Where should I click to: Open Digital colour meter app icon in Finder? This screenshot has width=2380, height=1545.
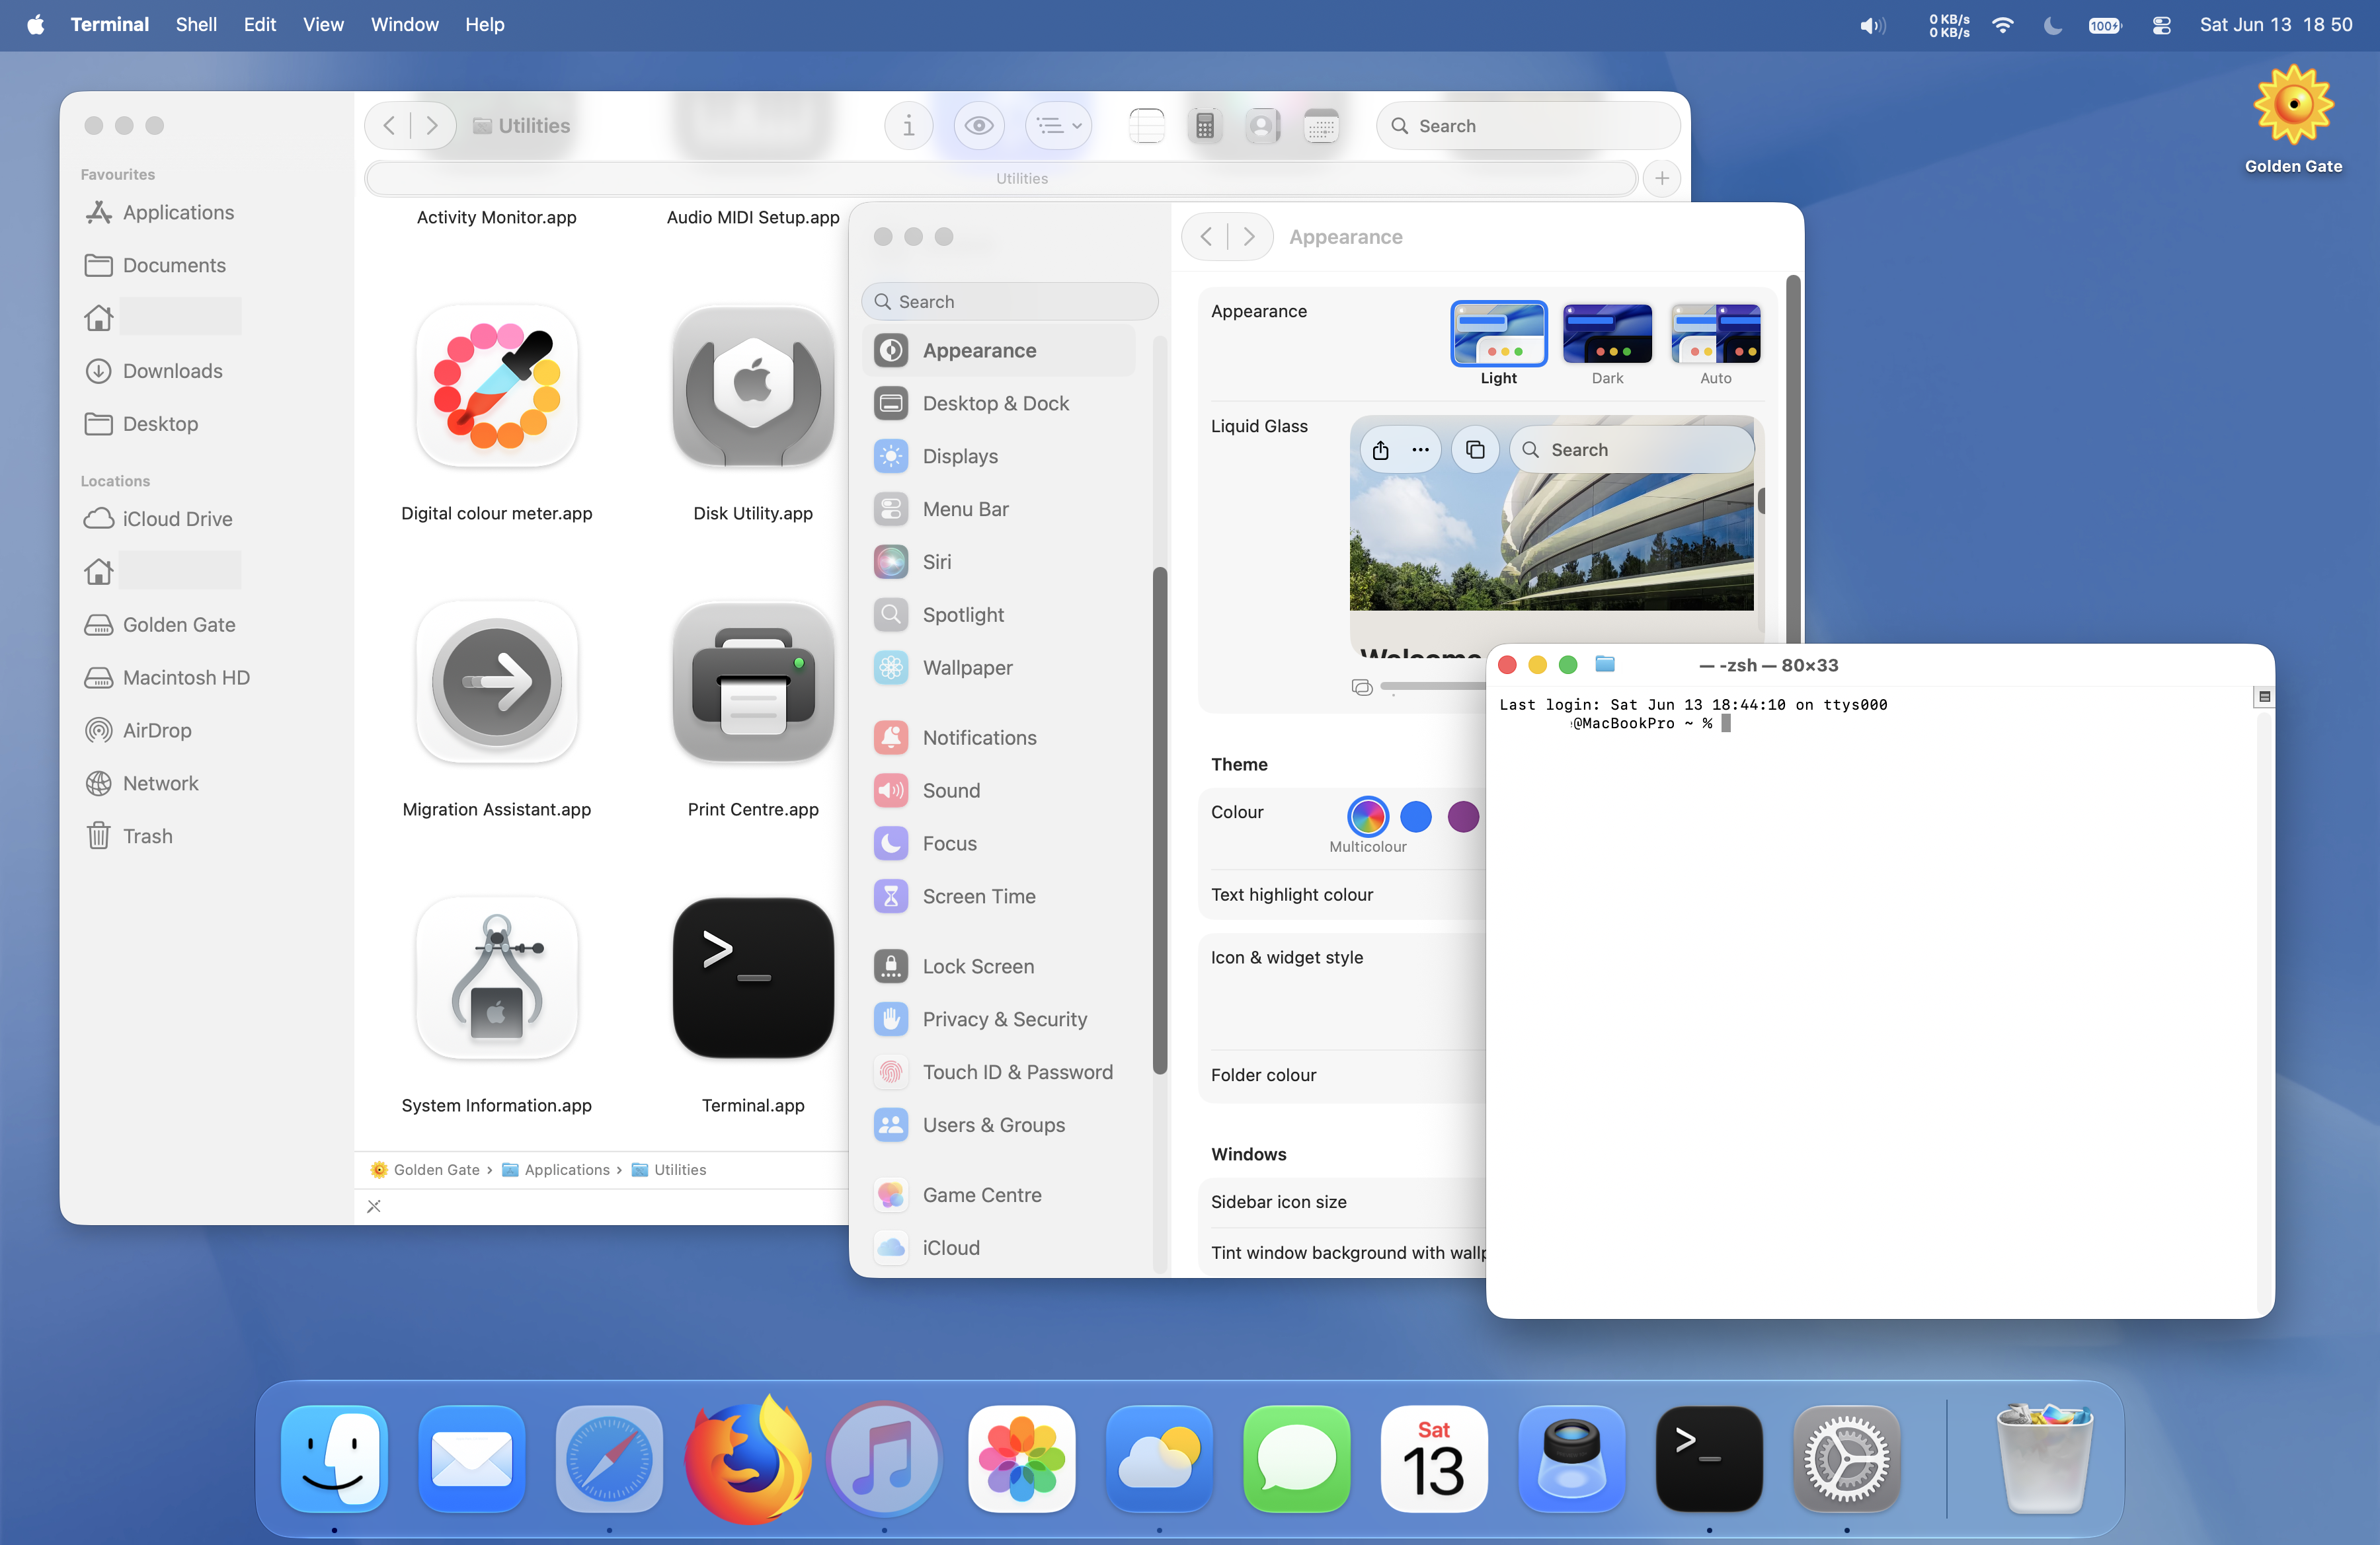pos(496,387)
